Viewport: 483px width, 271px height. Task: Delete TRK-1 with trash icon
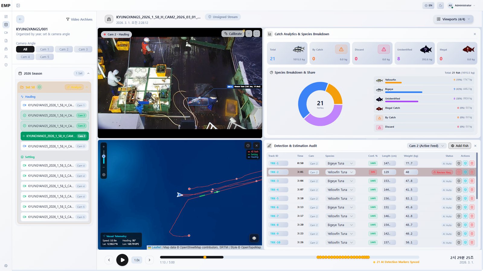(472, 163)
